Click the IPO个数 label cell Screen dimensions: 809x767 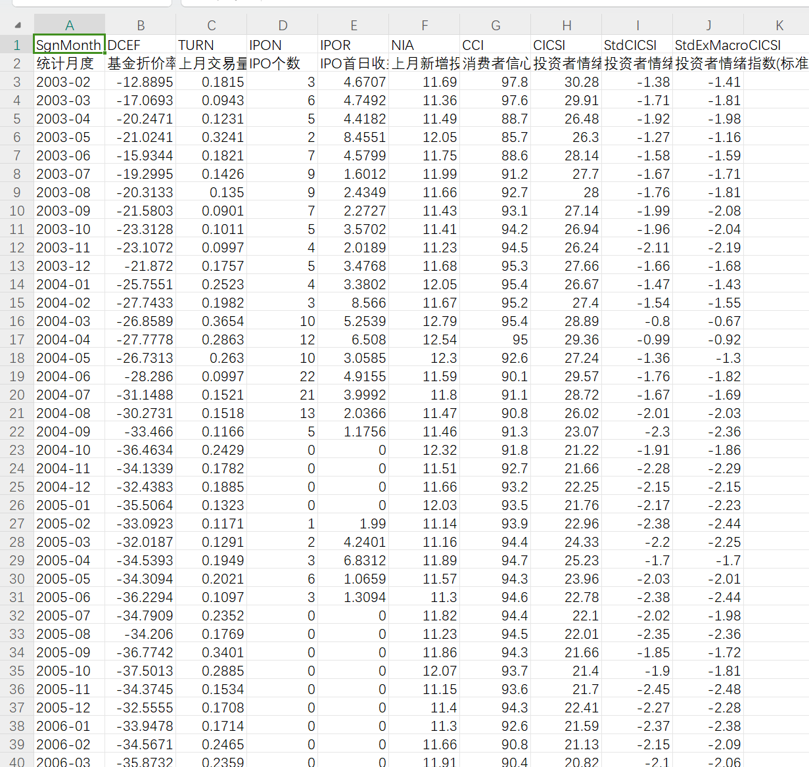point(282,63)
